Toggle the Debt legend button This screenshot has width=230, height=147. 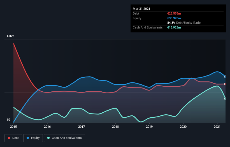pos(13,138)
